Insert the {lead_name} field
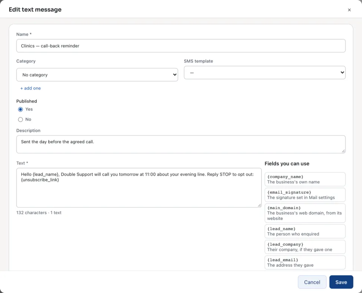This screenshot has width=362, height=293. pos(305,232)
